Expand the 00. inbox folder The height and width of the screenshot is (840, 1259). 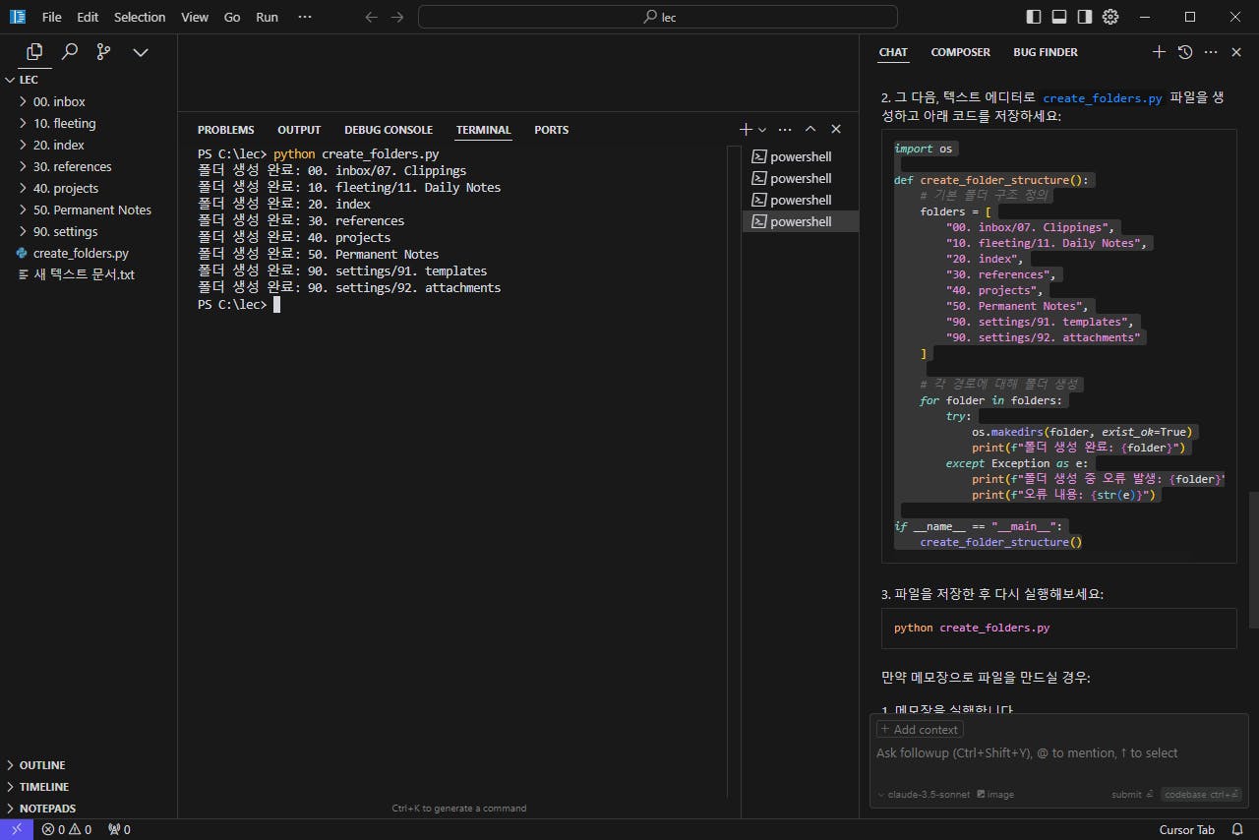pyautogui.click(x=59, y=101)
